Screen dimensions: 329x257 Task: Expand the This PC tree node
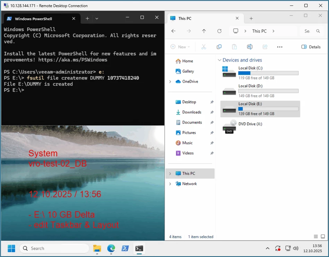170,174
